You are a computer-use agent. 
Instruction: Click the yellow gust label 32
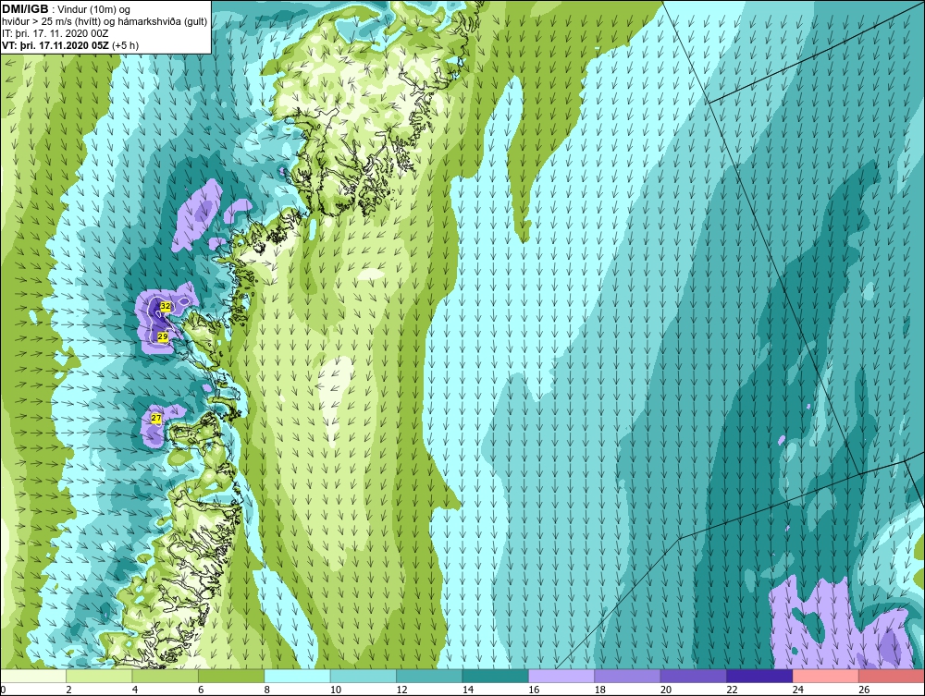point(166,307)
